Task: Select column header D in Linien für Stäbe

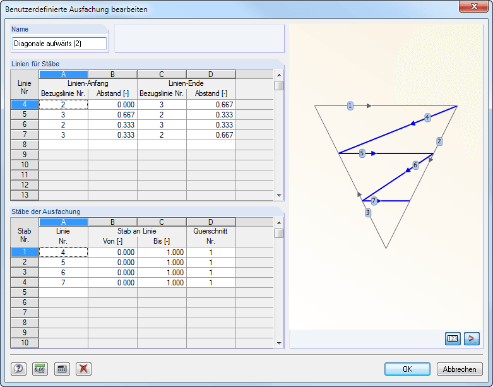Action: click(211, 74)
